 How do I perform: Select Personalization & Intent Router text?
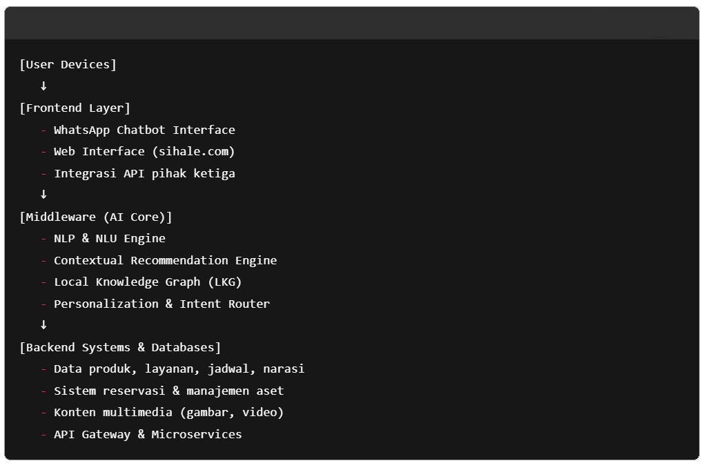click(x=161, y=304)
